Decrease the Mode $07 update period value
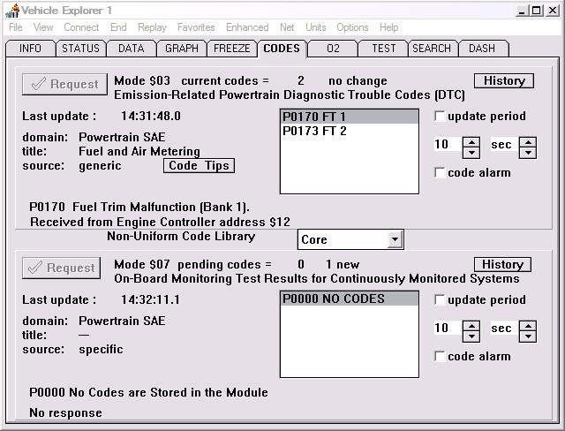The height and width of the screenshot is (431, 565). 471,336
